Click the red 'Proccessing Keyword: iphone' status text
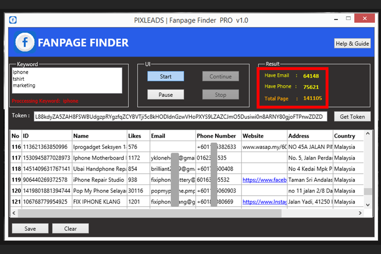The image size is (381, 254). coord(45,101)
